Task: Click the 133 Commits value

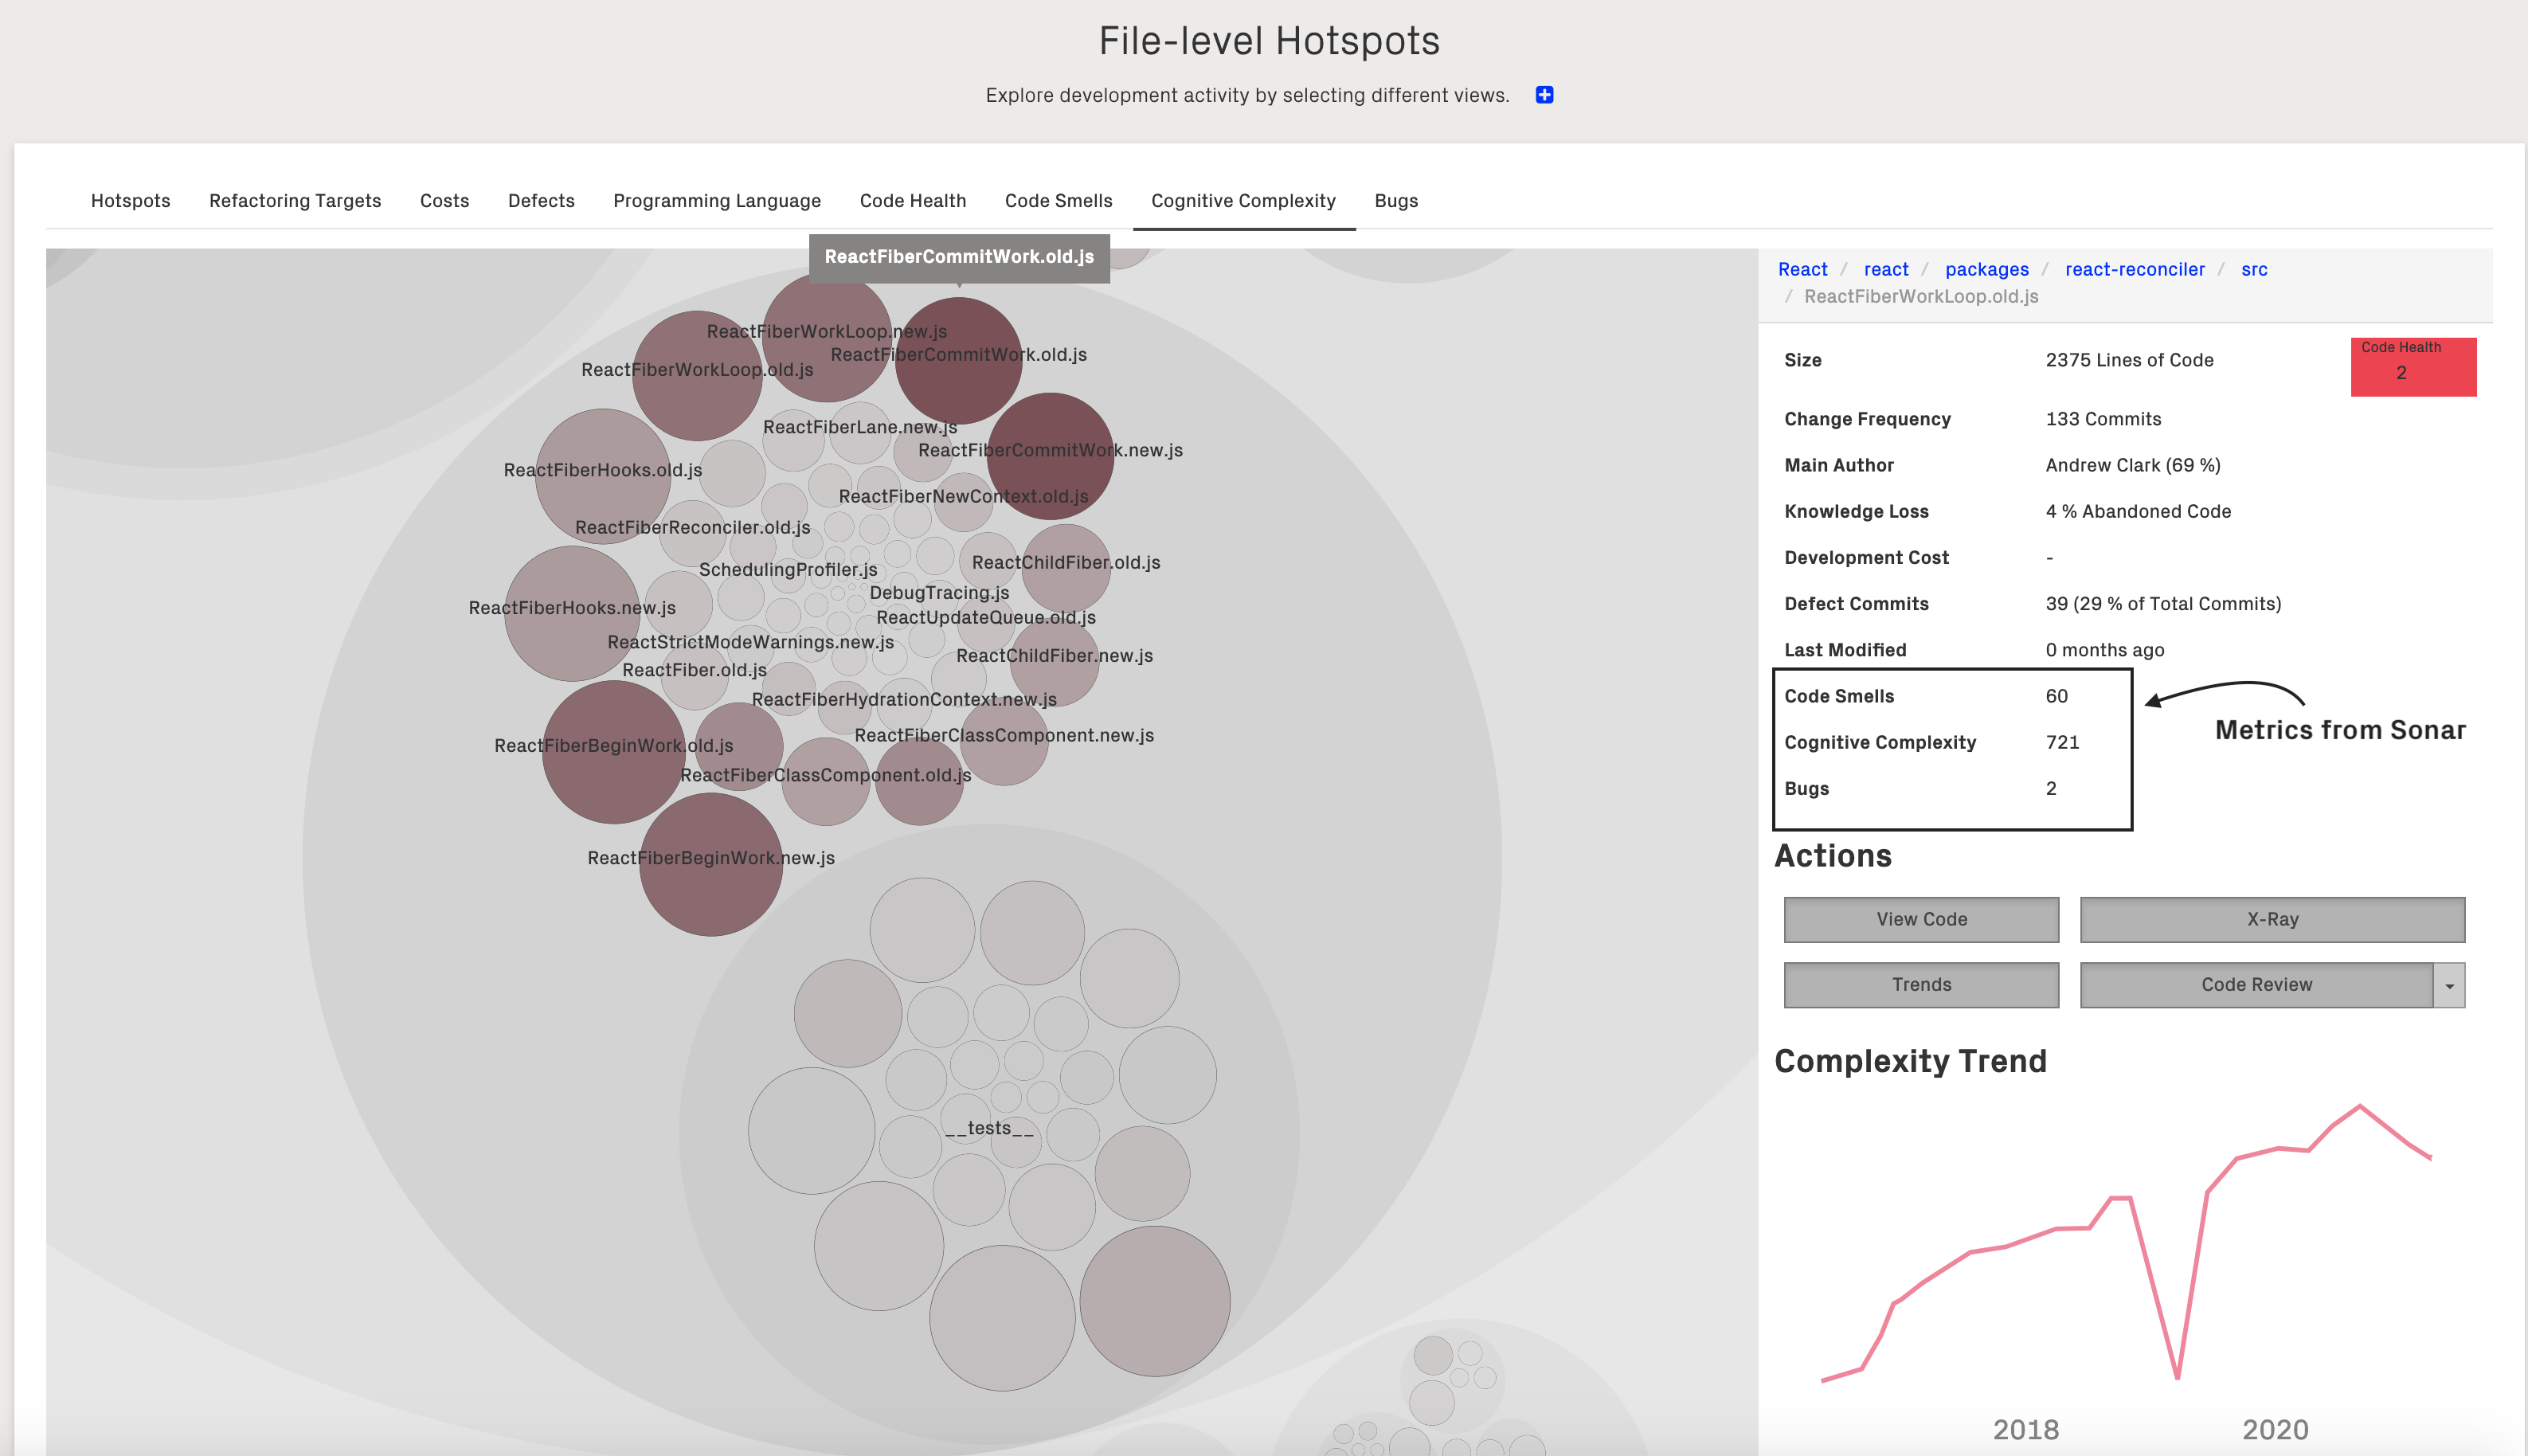Action: (2103, 419)
